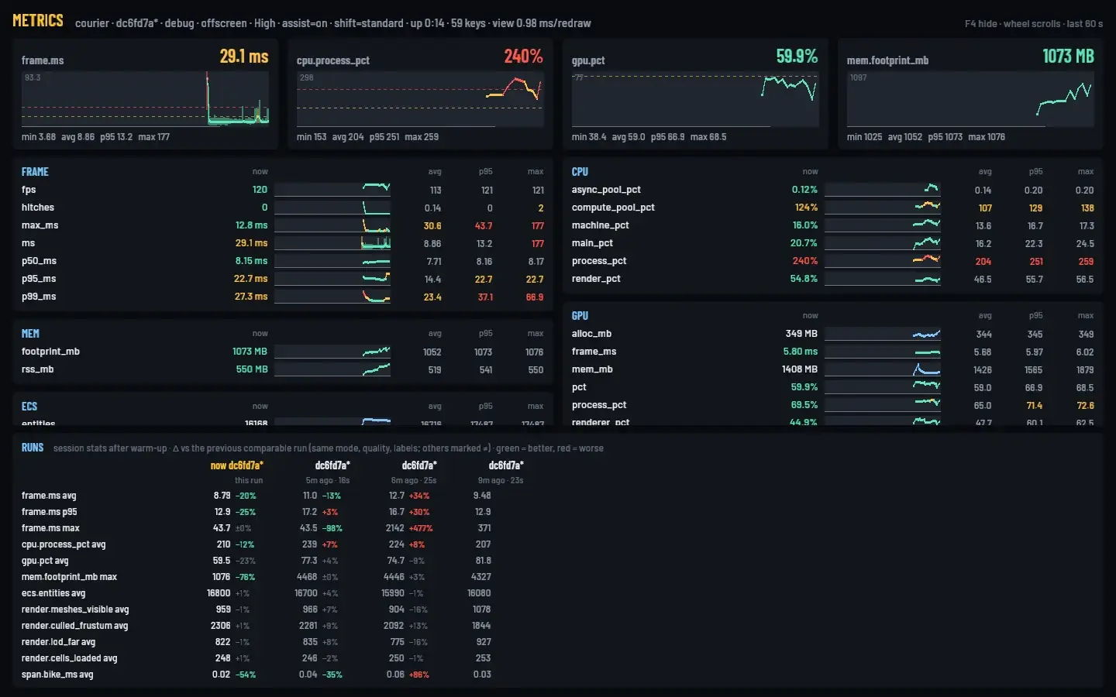Click the machine_pct sparkline

click(883, 225)
